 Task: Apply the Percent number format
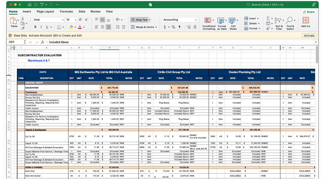pos(173,27)
